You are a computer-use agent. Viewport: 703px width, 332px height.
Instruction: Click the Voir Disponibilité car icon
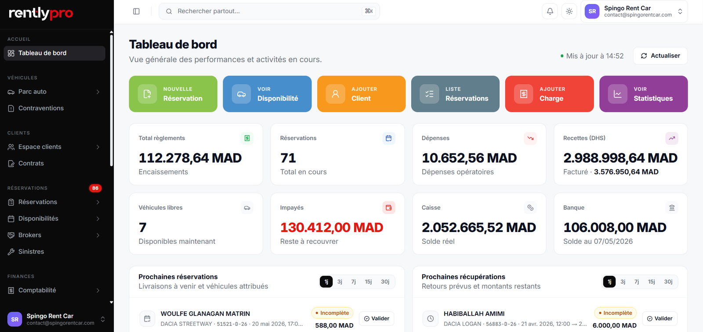[x=241, y=94]
